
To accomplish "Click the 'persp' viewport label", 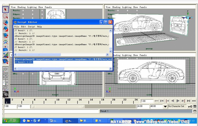I will pos(149,49).
